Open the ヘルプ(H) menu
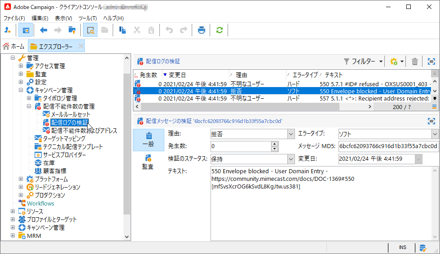 [x=113, y=18]
